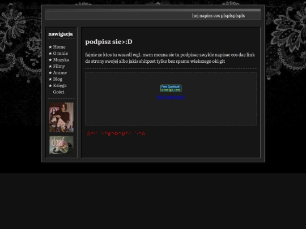Open Księga Gości guestbook link

click(x=59, y=89)
